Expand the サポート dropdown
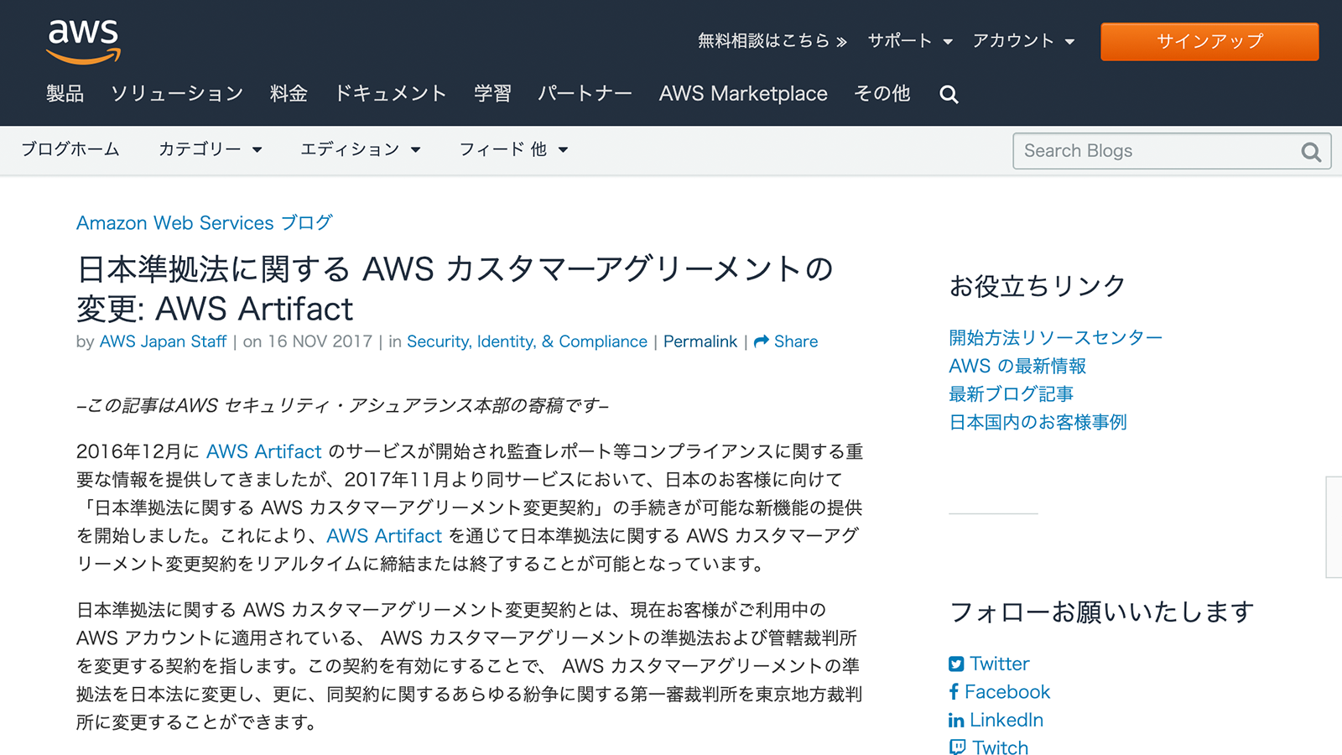 click(910, 40)
